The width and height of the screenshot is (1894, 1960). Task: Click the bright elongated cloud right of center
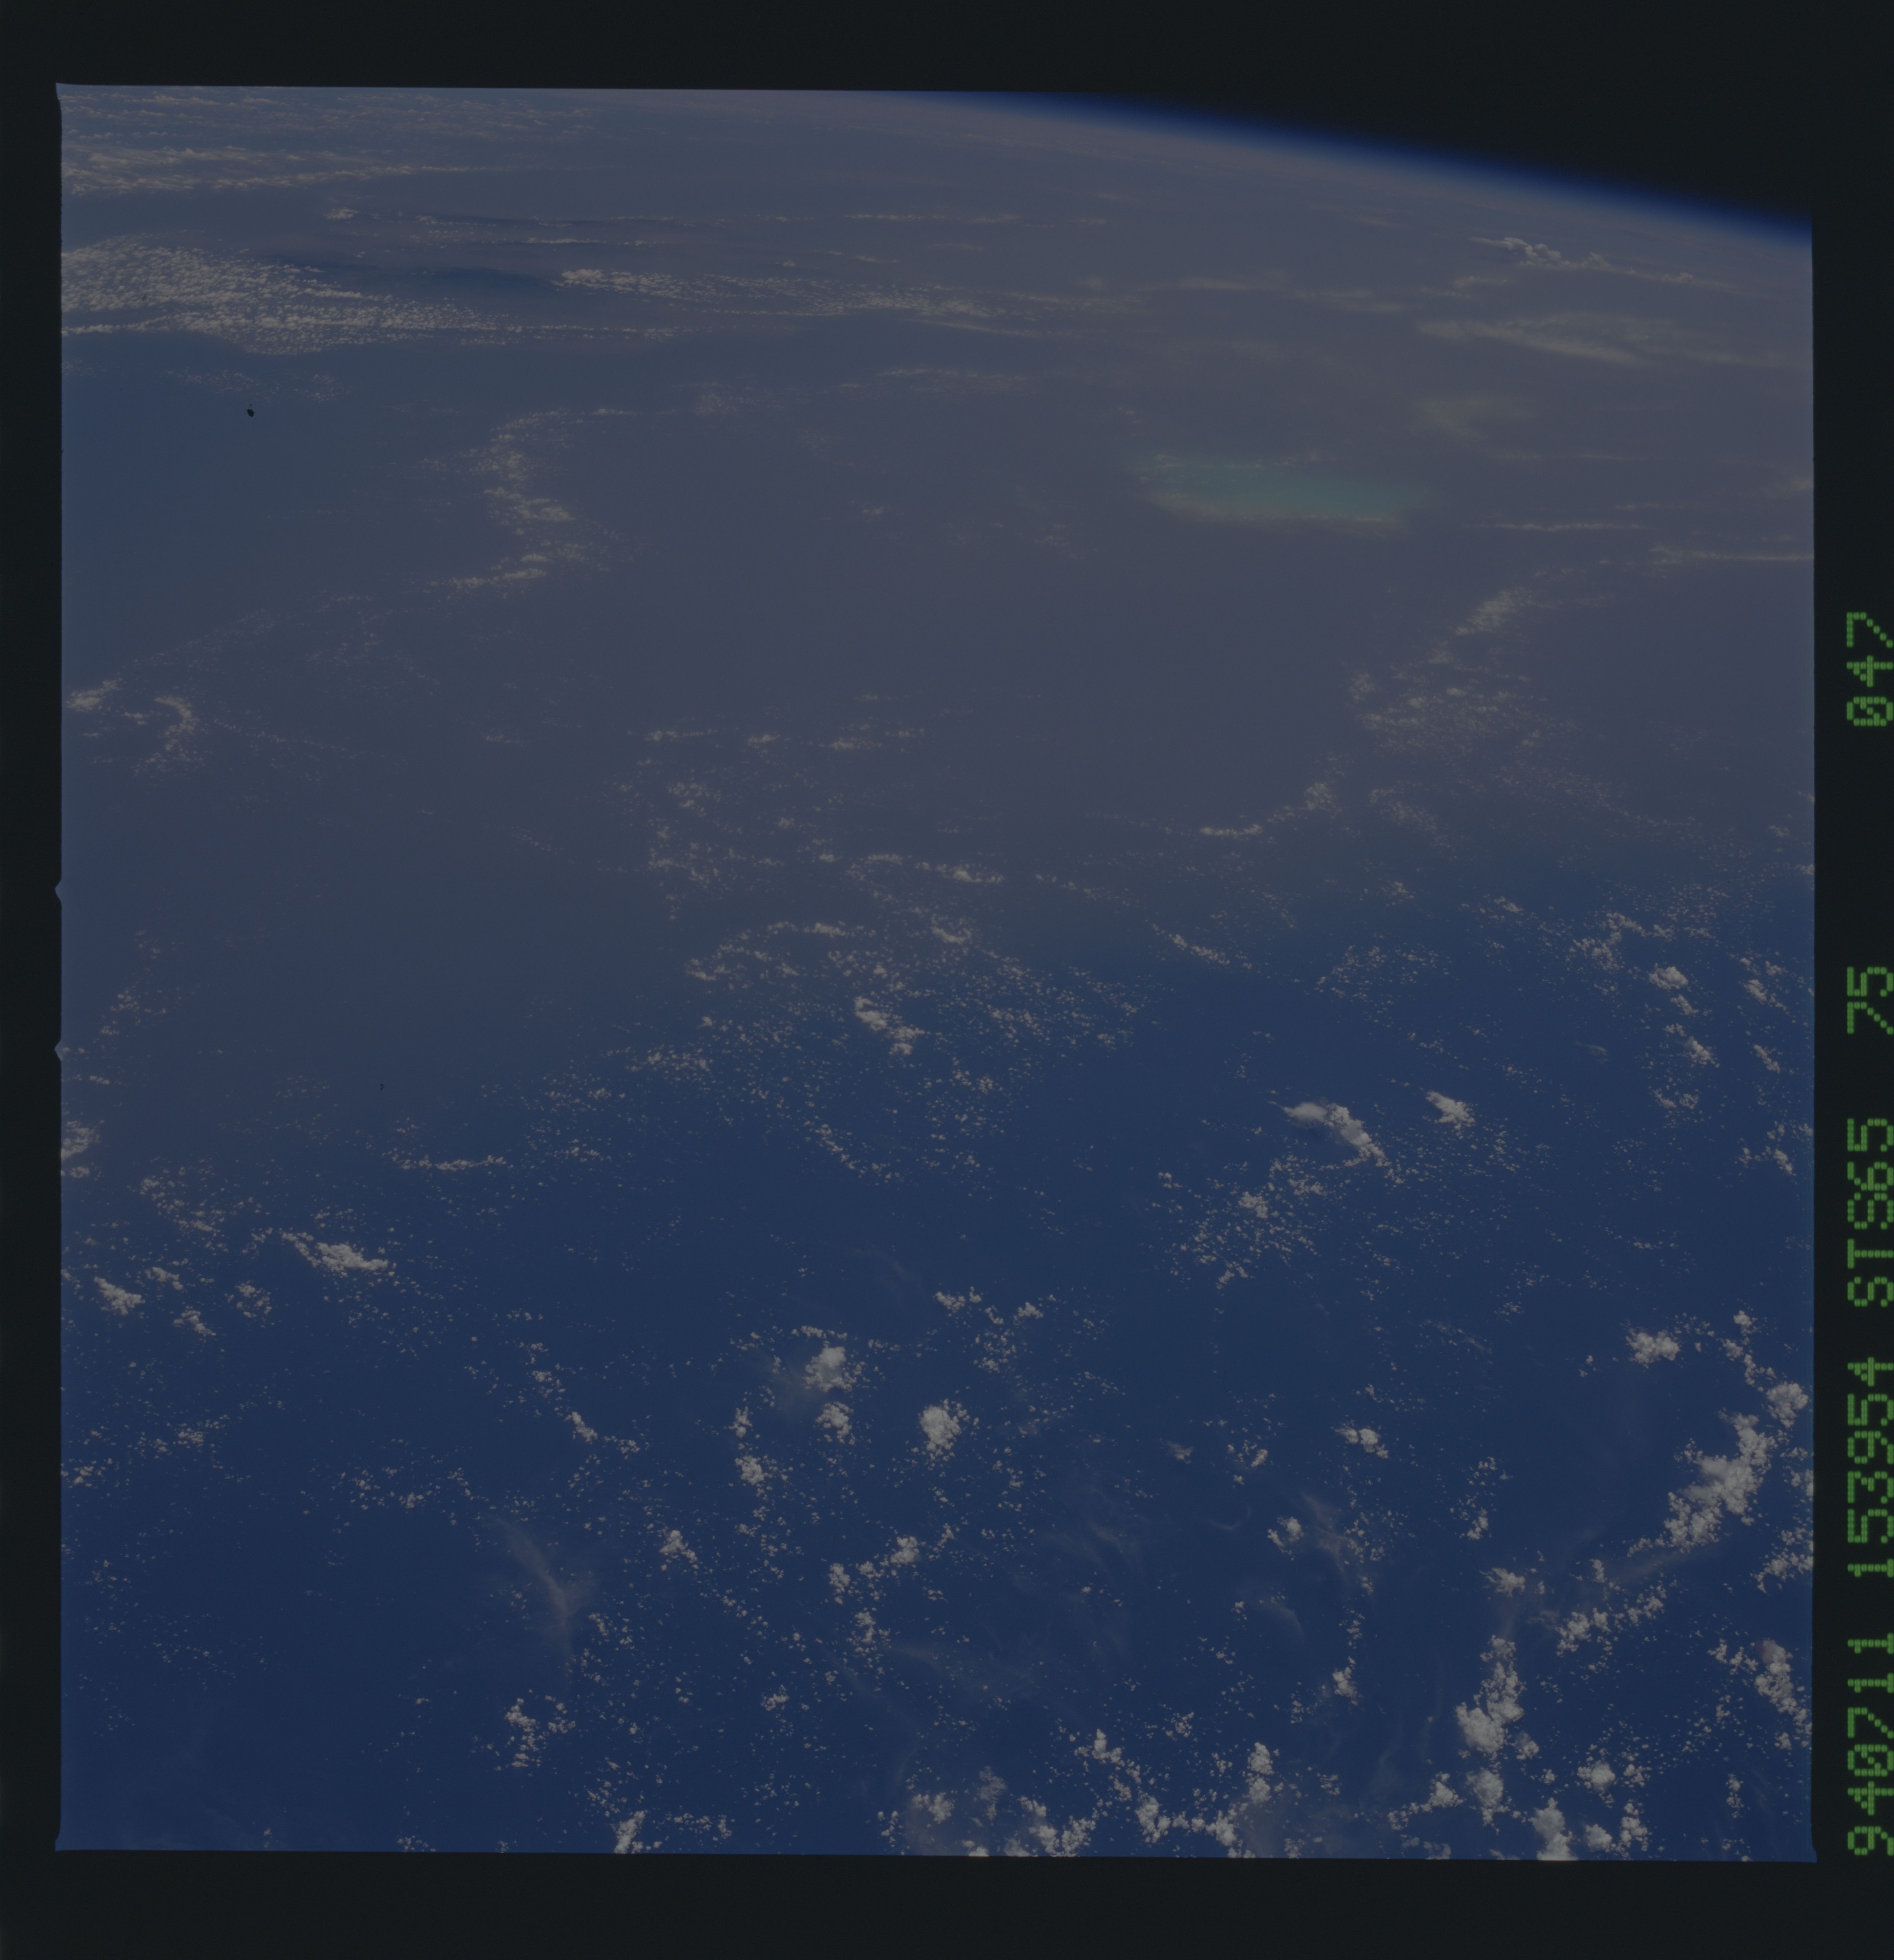coord(1335,1125)
